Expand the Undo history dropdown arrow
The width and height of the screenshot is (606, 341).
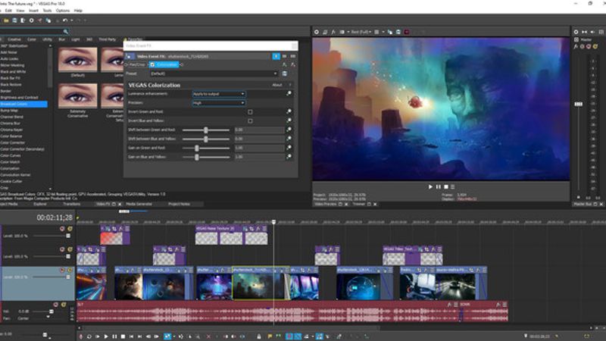coord(71,20)
